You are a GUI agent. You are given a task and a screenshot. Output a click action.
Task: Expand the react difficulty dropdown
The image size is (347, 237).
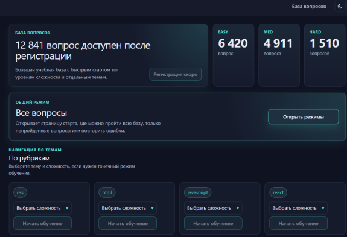[x=298, y=208]
